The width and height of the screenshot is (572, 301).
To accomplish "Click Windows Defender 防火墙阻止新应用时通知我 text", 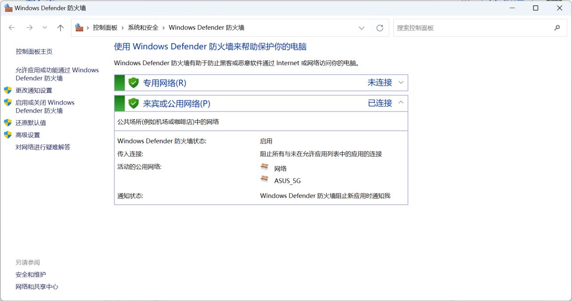I will click(325, 196).
